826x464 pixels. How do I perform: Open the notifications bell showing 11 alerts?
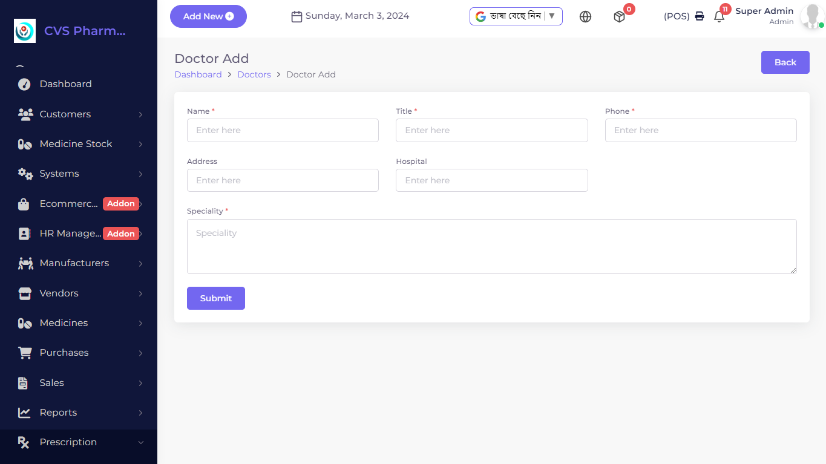coord(719,16)
